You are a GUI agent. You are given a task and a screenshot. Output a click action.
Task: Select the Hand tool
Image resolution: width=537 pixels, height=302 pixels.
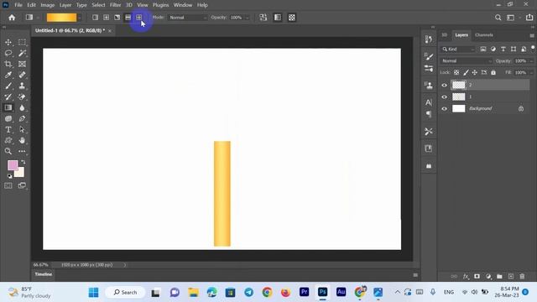22,140
